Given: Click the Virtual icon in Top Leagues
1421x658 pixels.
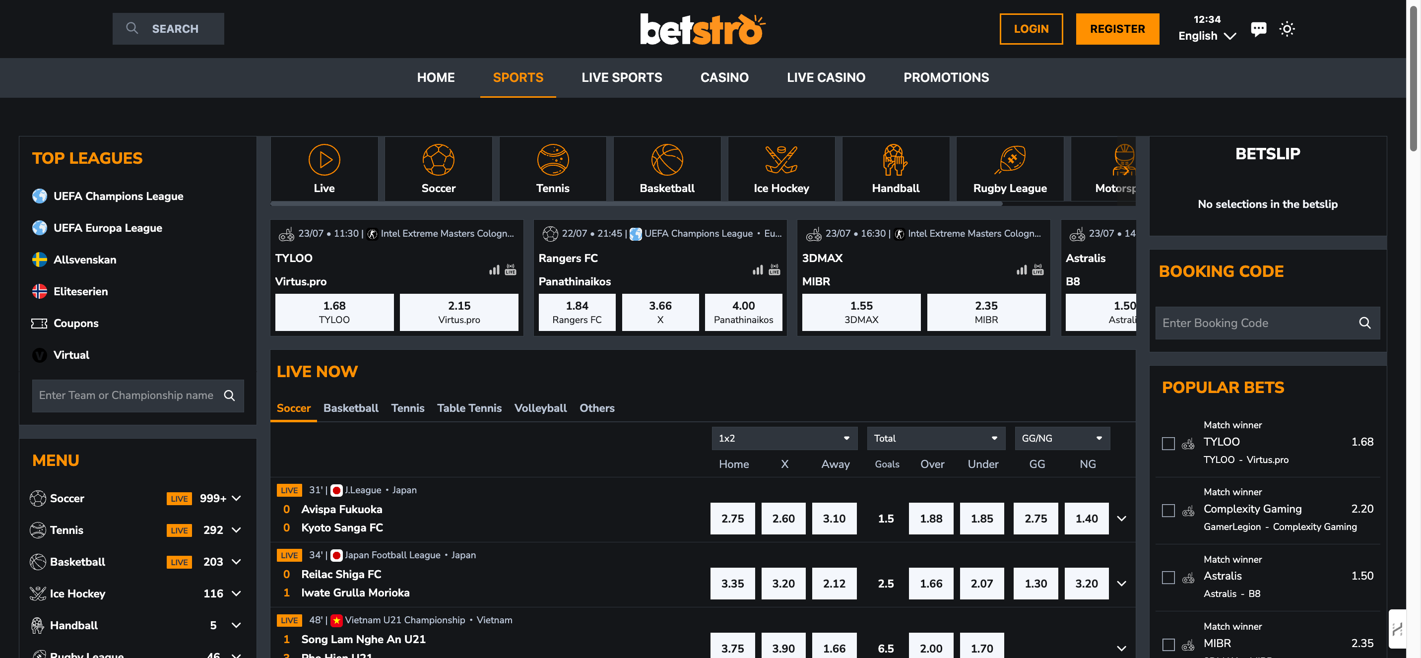Looking at the screenshot, I should [x=39, y=355].
